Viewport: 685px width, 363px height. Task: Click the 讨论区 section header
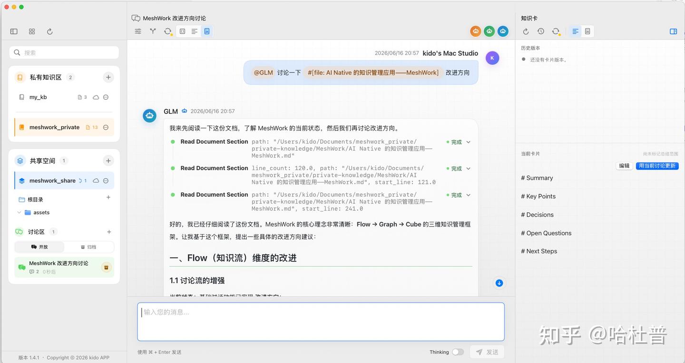36,232
